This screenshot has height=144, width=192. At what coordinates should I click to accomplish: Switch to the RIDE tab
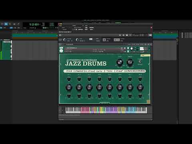[120, 71]
